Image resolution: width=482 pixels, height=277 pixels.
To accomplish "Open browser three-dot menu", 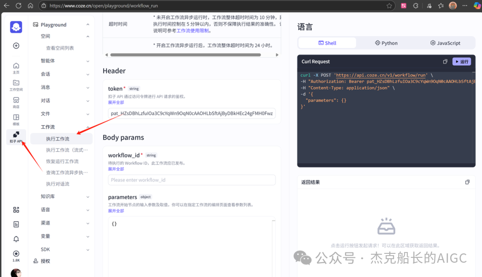I will 465,5.
